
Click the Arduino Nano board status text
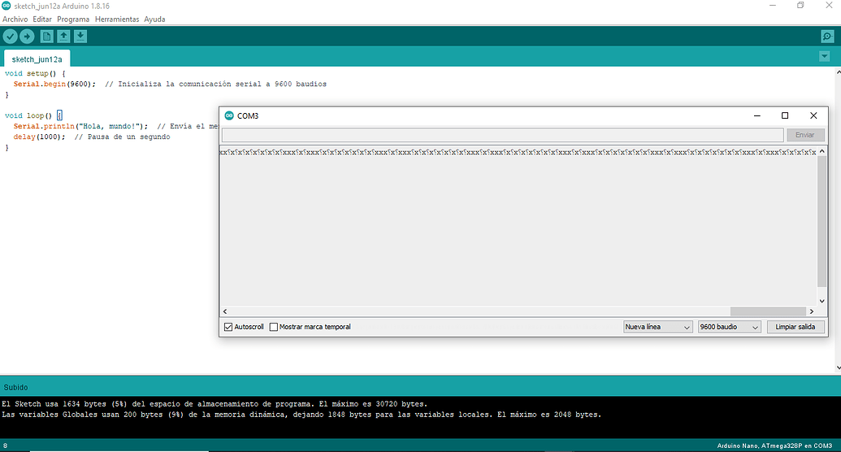(774, 445)
